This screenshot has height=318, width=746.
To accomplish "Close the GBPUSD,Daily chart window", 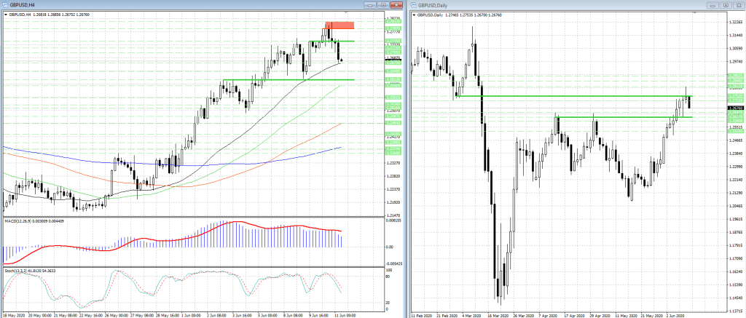I will [x=738, y=5].
